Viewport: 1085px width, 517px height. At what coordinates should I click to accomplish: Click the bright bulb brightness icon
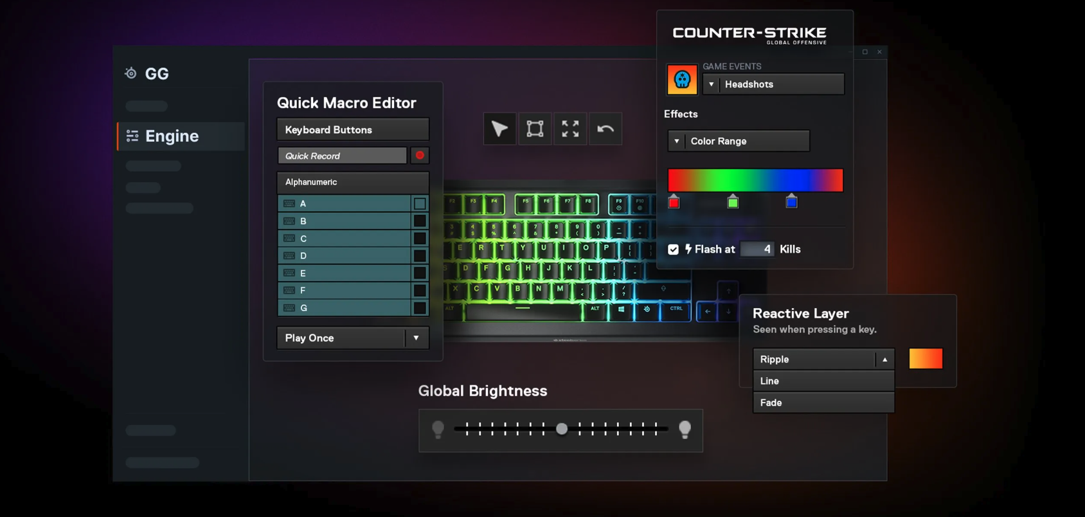point(685,430)
